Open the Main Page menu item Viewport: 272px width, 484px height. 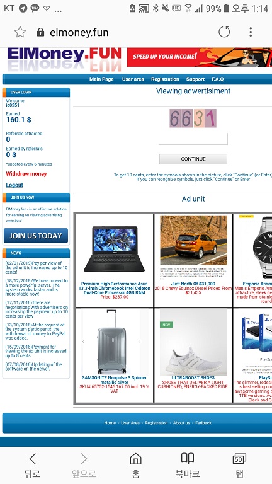pyautogui.click(x=101, y=79)
